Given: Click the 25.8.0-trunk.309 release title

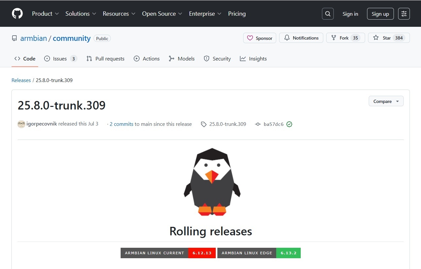Looking at the screenshot, I should click(61, 105).
